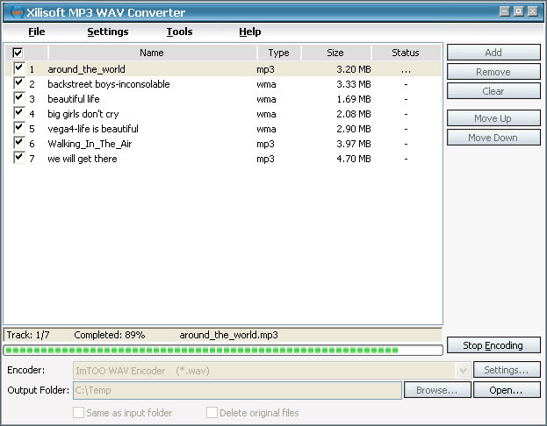Click the Open output folder button
The image size is (547, 426).
[x=507, y=390]
